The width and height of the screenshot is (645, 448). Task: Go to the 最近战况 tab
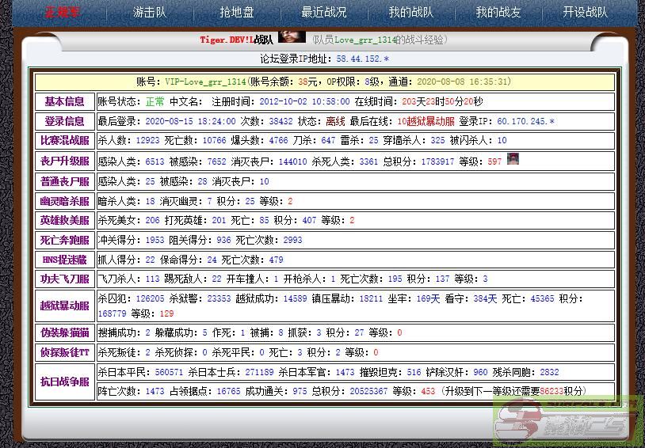[324, 13]
